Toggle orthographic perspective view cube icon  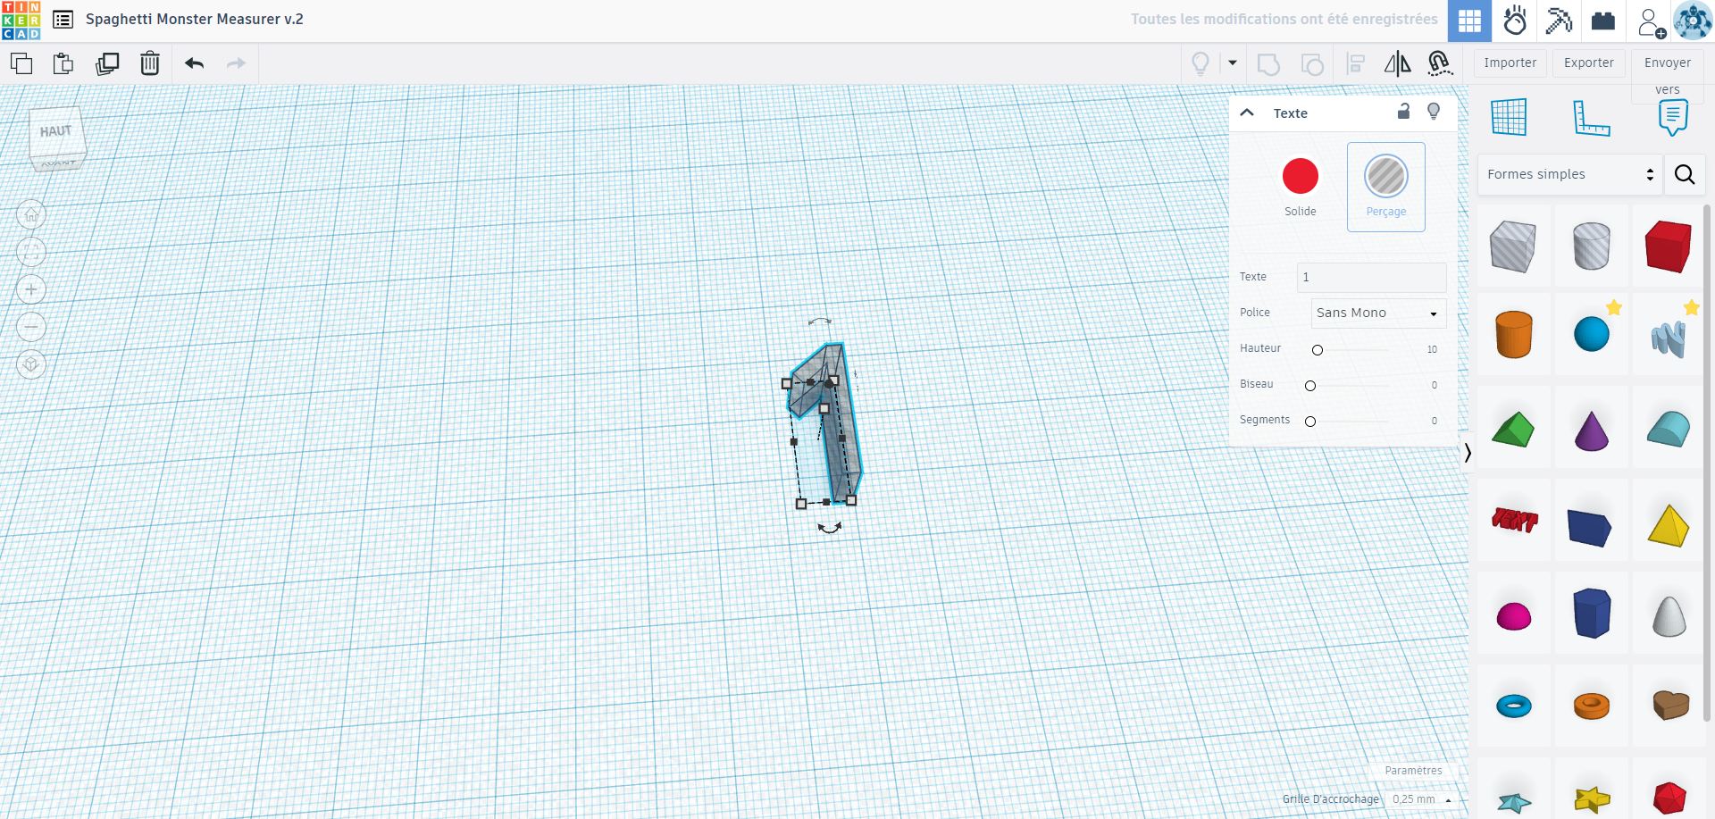pyautogui.click(x=31, y=364)
